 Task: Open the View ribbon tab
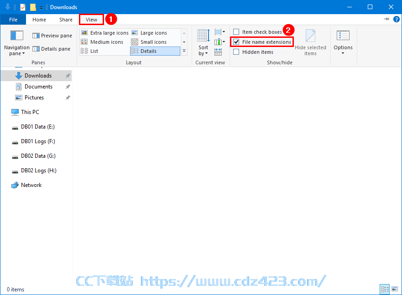(x=91, y=20)
